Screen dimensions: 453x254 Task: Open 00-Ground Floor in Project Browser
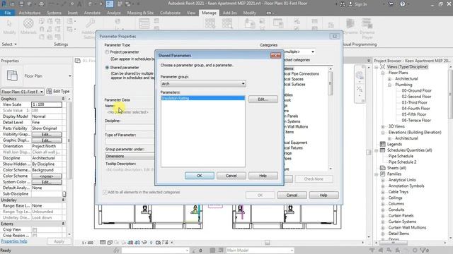pos(416,91)
